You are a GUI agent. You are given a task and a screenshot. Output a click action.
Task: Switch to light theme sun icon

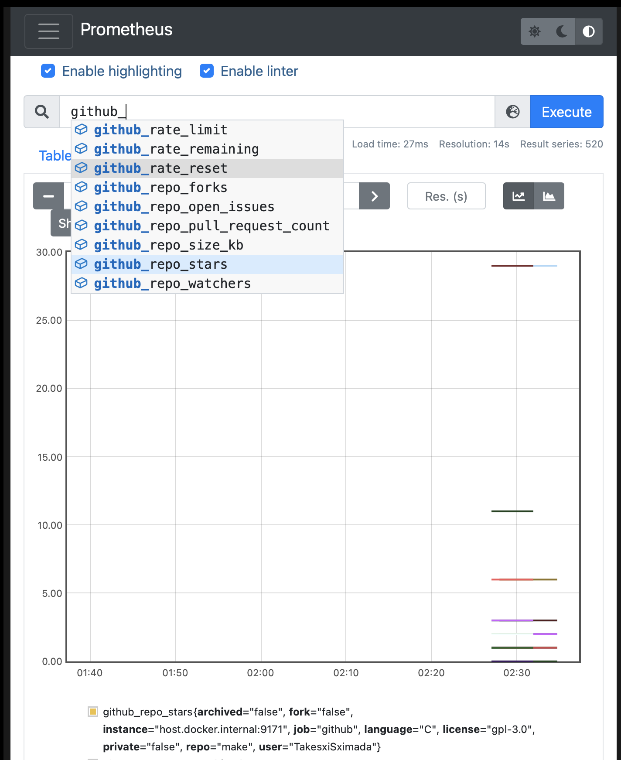pyautogui.click(x=535, y=31)
